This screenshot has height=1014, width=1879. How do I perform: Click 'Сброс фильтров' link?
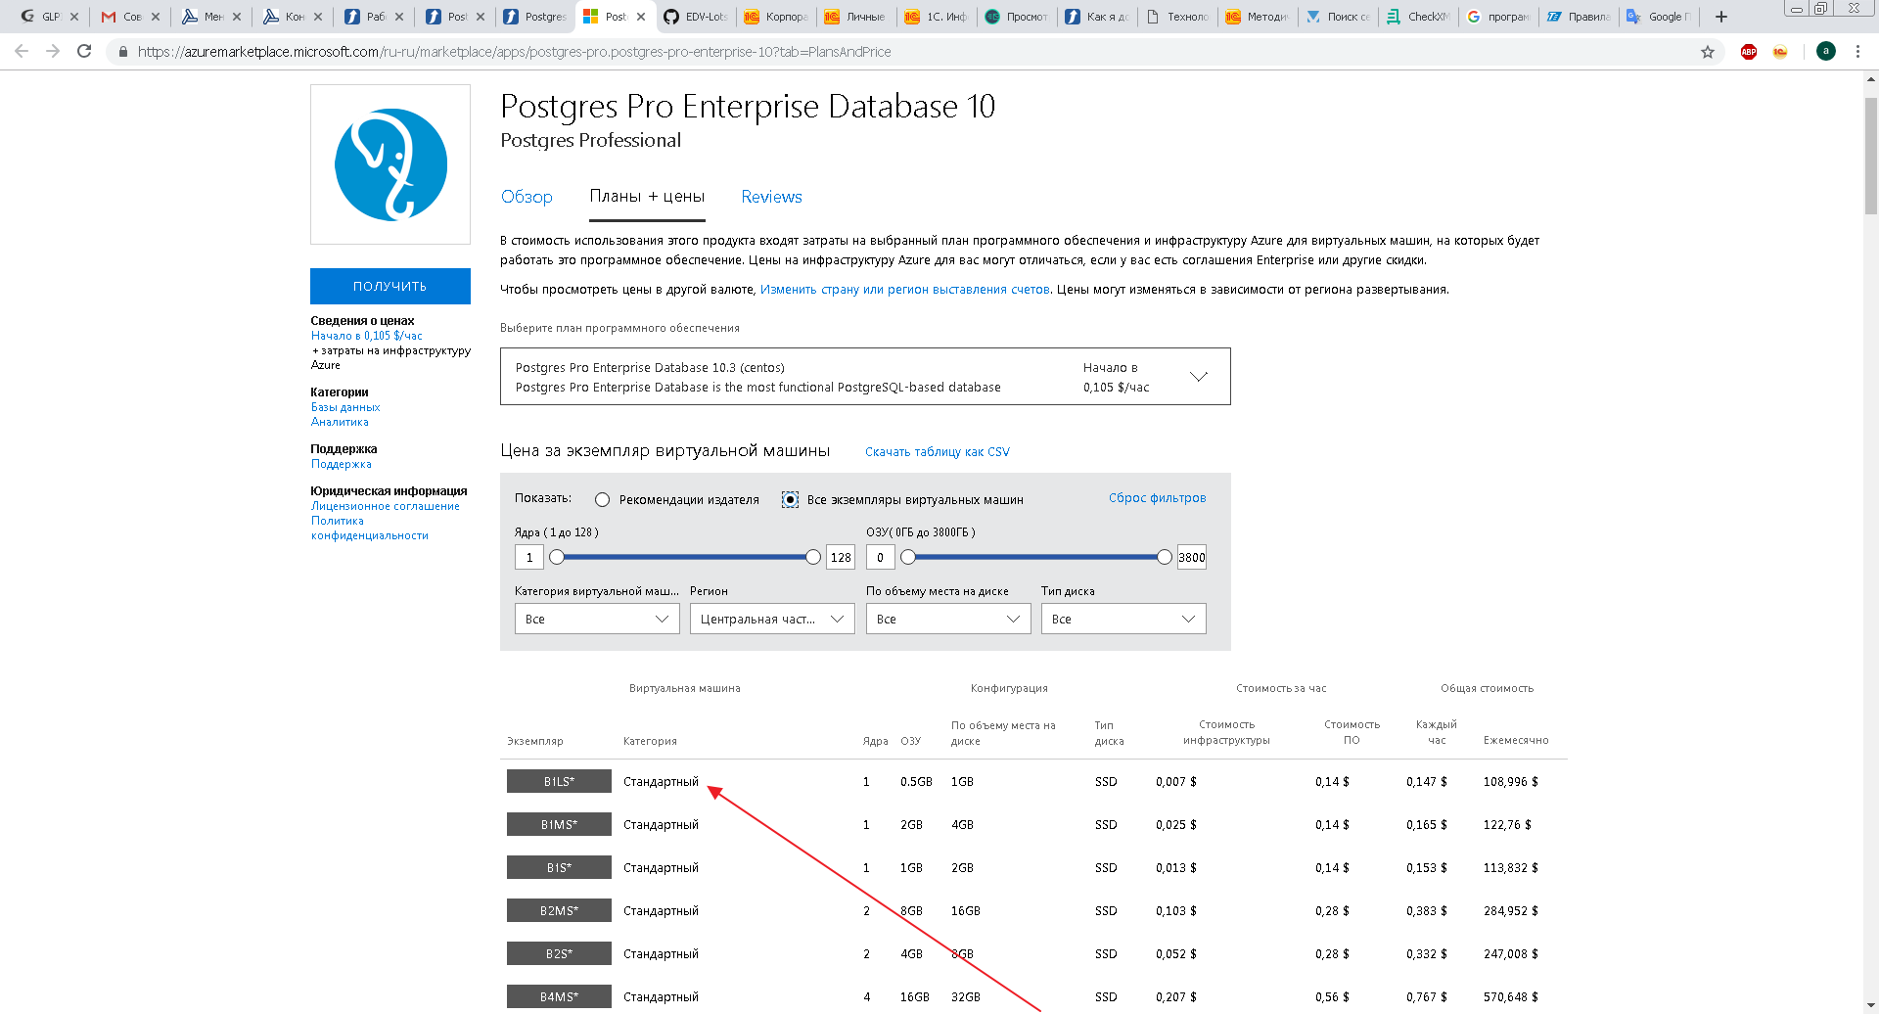click(x=1157, y=498)
